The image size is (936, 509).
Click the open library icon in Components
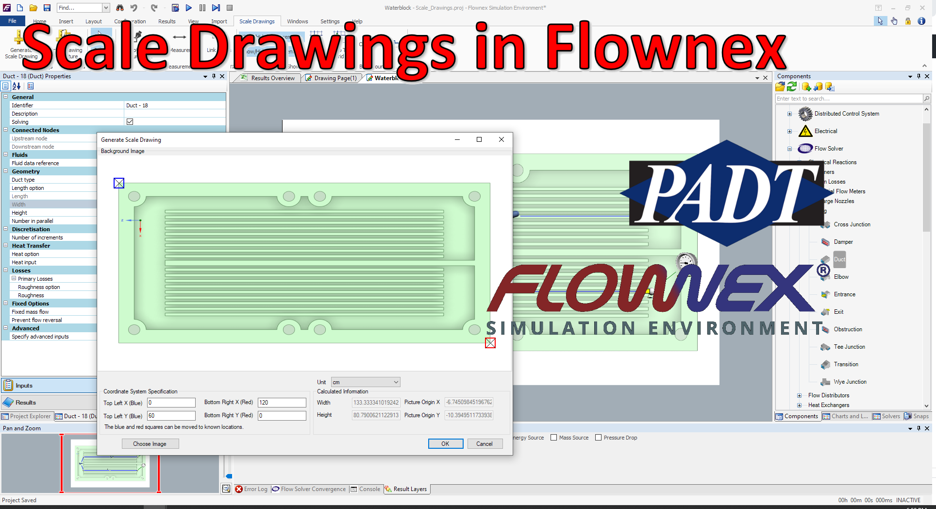[780, 86]
